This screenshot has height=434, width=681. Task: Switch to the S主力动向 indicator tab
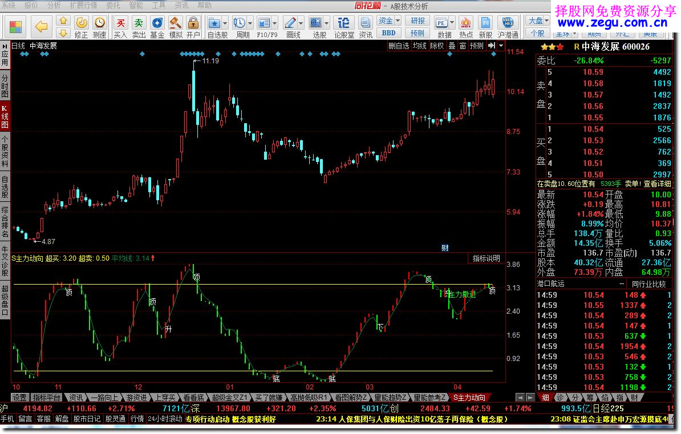(469, 398)
